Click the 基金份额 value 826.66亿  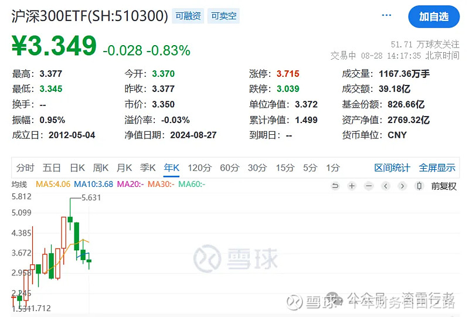click(x=406, y=104)
